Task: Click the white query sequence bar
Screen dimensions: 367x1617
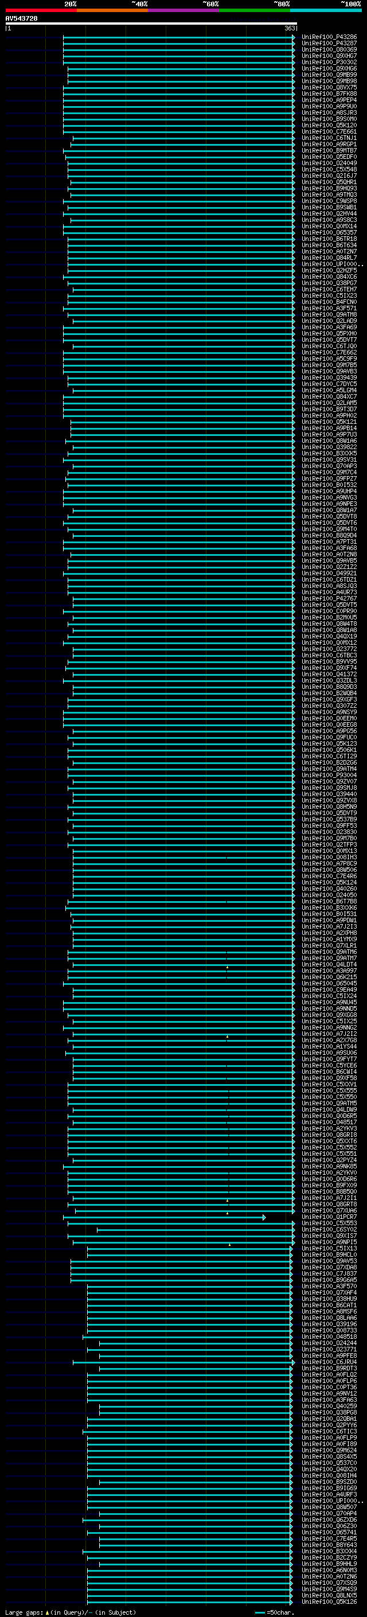Action: 151,24
